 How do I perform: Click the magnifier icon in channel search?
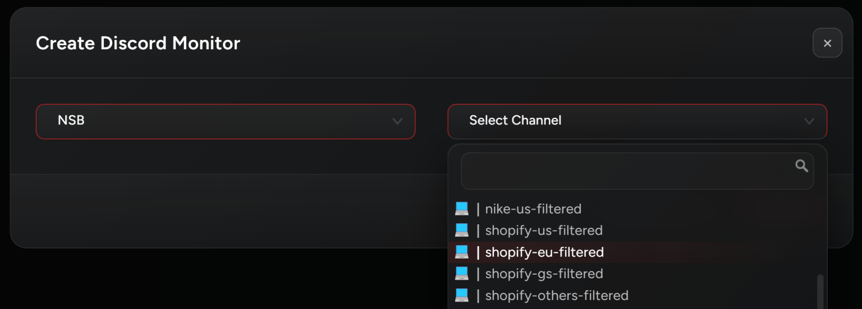[x=801, y=166]
